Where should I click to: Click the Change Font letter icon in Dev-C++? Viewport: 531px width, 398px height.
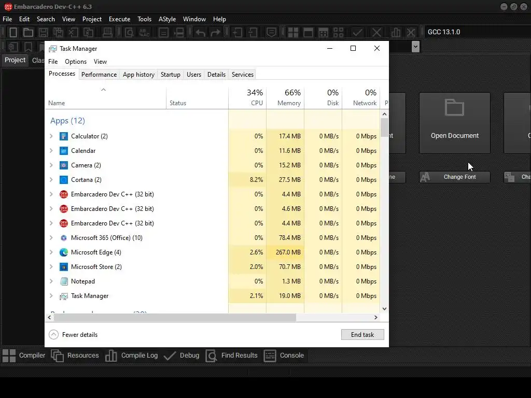[425, 177]
